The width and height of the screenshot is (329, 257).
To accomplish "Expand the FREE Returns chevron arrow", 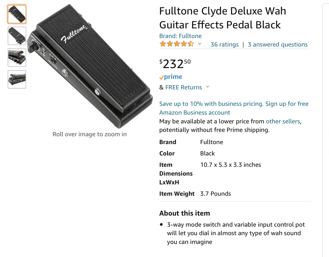I will click(207, 87).
